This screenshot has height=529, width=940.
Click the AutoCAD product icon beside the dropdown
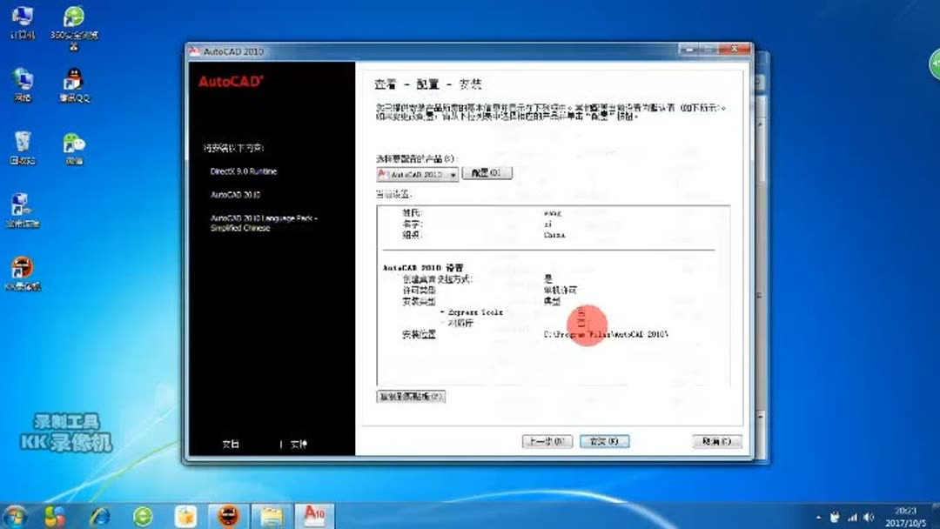(x=384, y=173)
